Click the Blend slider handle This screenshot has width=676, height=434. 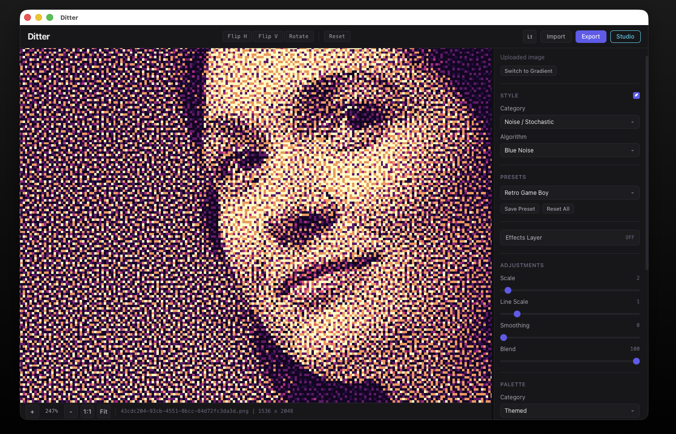(636, 361)
